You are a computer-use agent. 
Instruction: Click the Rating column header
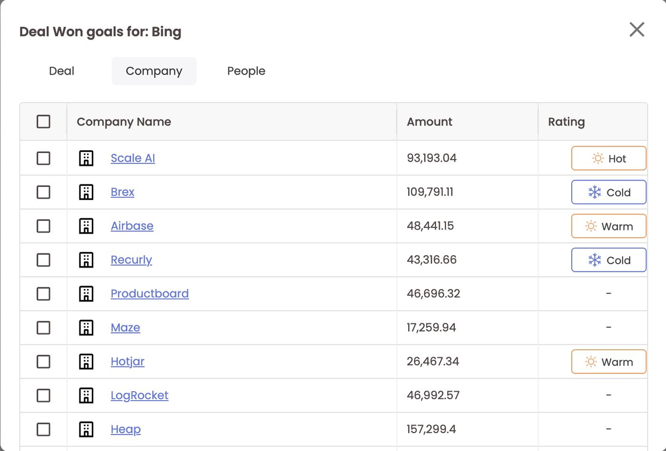point(593,122)
